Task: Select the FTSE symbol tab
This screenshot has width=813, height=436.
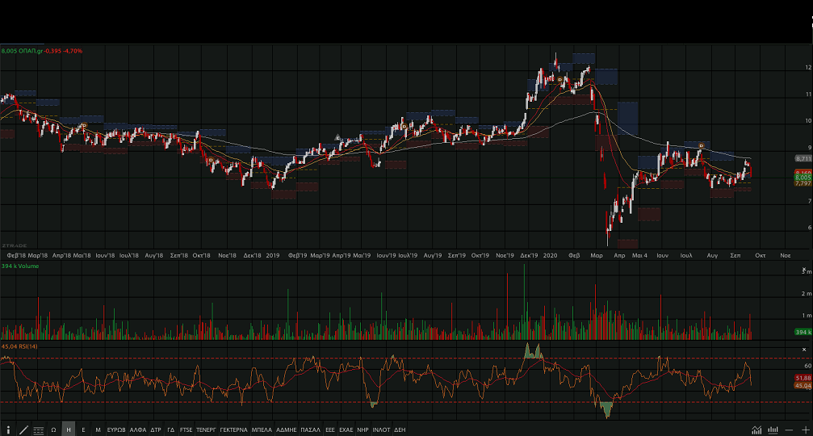Action: (x=186, y=430)
